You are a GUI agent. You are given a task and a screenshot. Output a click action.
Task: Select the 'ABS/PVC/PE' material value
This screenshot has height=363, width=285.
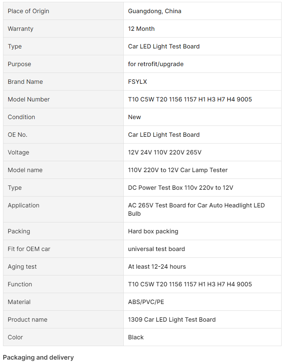146,302
